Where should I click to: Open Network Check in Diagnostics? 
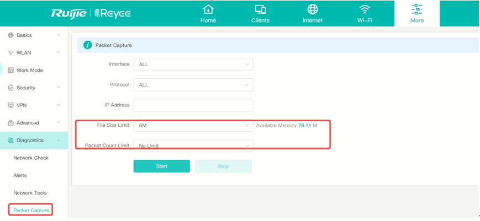(31, 158)
